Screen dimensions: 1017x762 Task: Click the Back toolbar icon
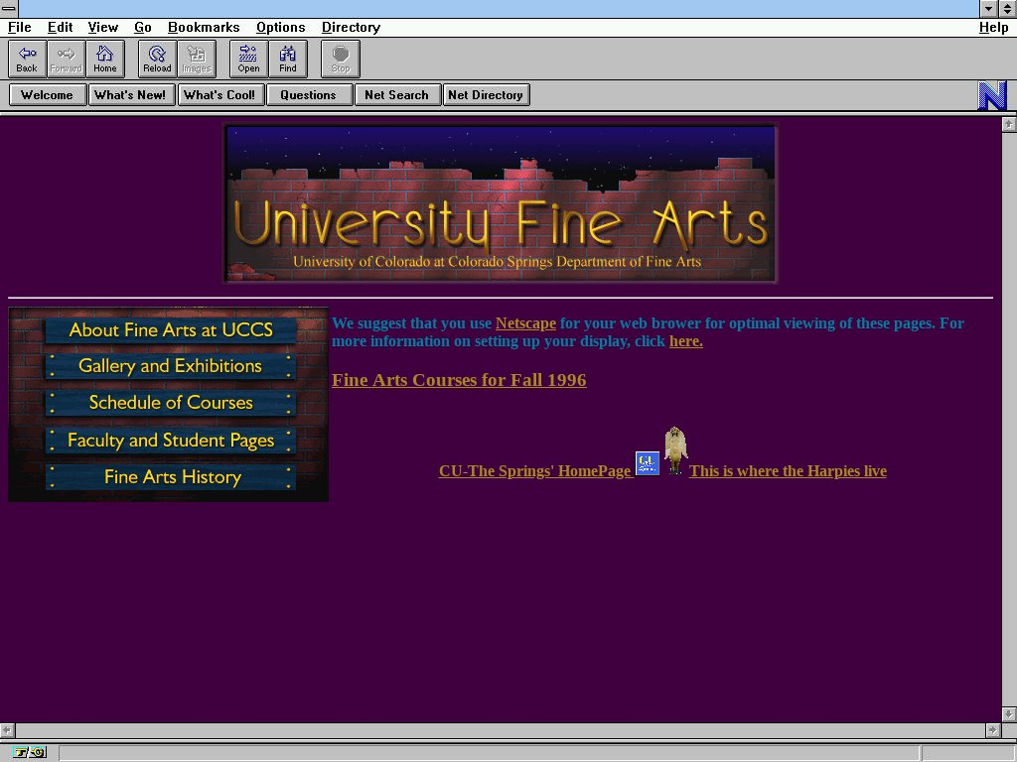click(27, 59)
